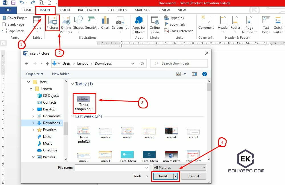Switch to the DESIGN ribbon tab

(64, 10)
